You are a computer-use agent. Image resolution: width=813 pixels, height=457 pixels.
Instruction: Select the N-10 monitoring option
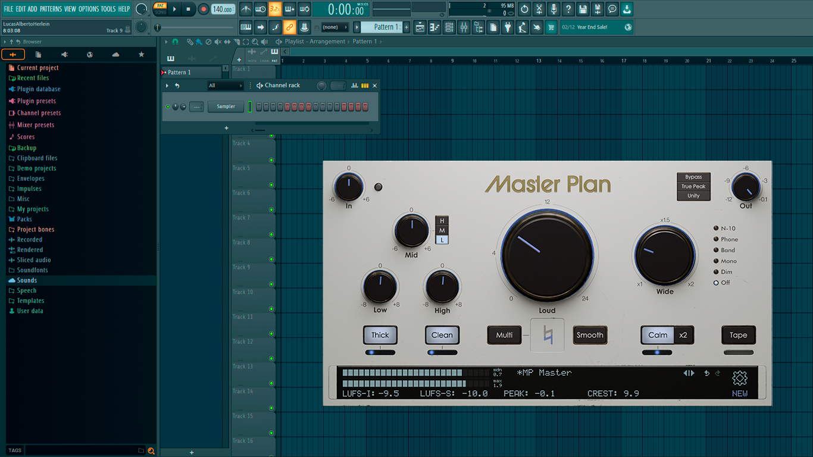pyautogui.click(x=724, y=228)
